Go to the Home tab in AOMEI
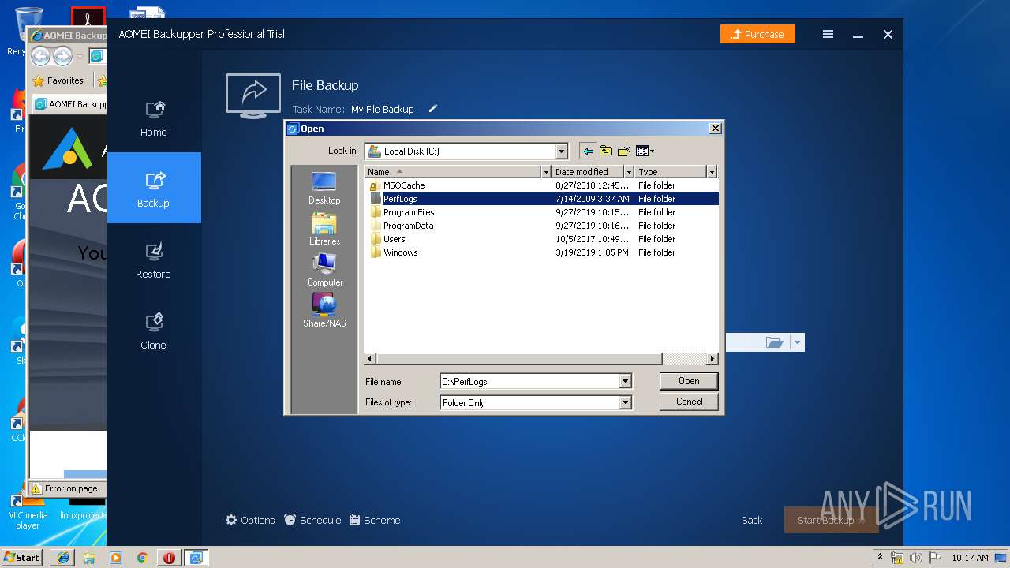1010x568 pixels. pos(154,117)
